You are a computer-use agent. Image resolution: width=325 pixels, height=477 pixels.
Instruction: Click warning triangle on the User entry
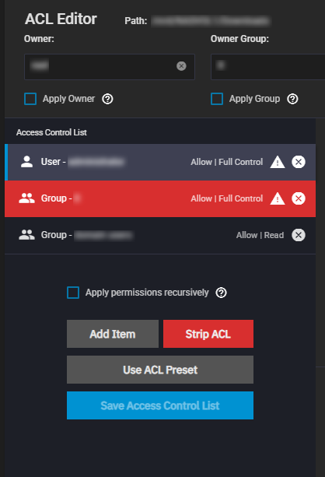(278, 162)
